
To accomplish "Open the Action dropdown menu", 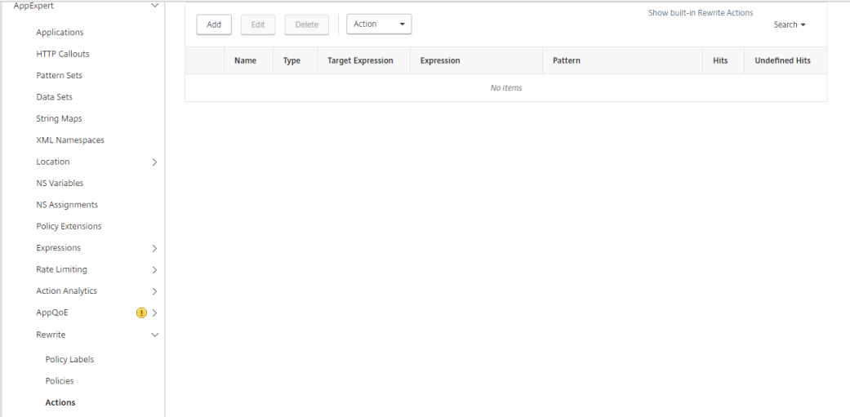I will tap(379, 24).
